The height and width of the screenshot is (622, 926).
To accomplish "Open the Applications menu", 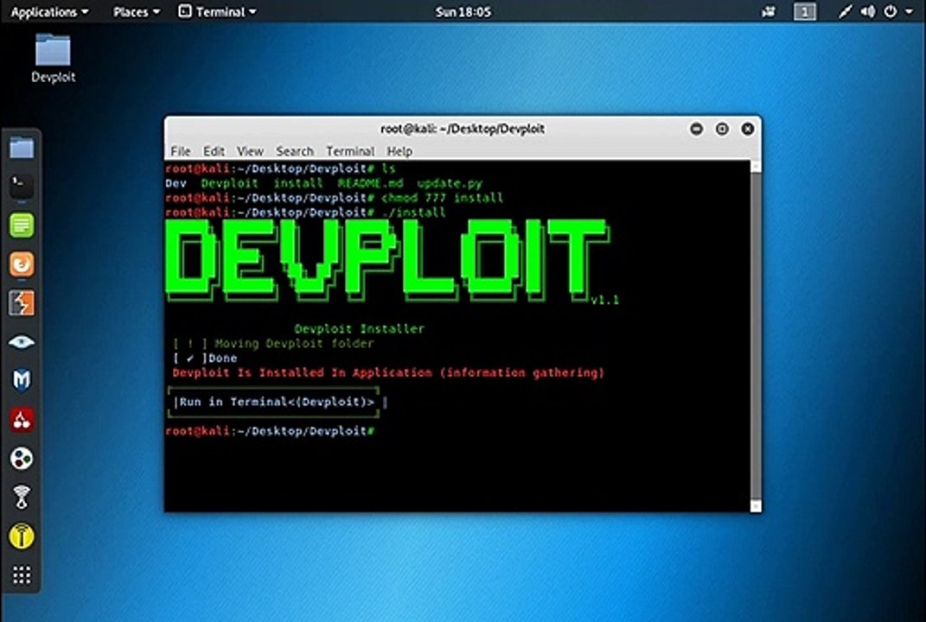I will click(x=49, y=12).
